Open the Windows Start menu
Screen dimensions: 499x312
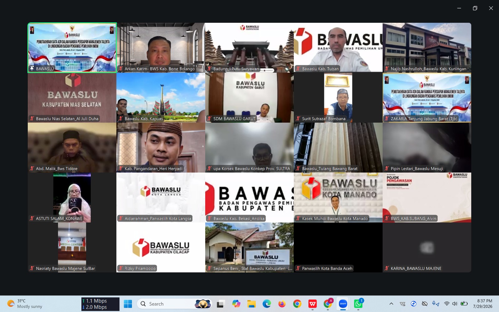click(x=128, y=304)
